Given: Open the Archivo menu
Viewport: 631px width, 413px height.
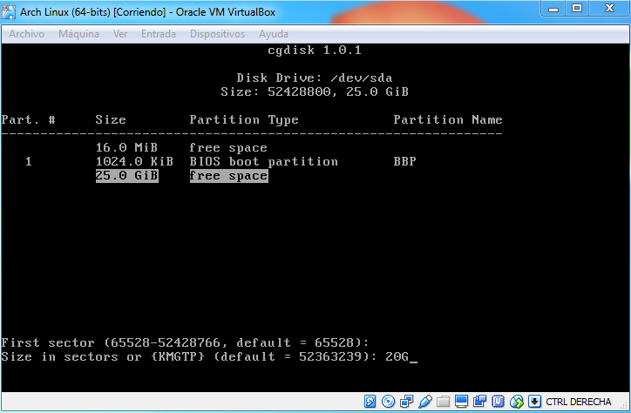Looking at the screenshot, I should pyautogui.click(x=26, y=34).
